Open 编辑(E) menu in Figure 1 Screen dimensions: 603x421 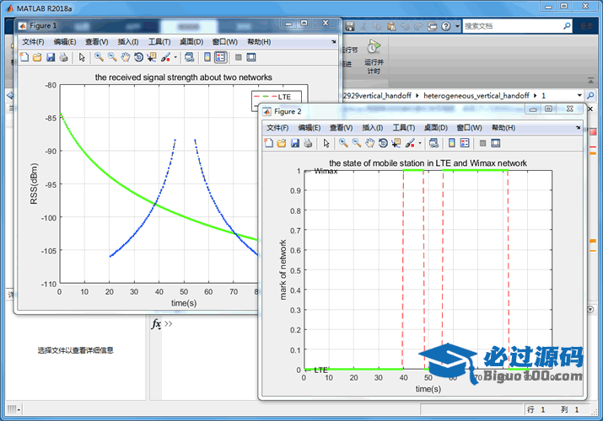[65, 42]
